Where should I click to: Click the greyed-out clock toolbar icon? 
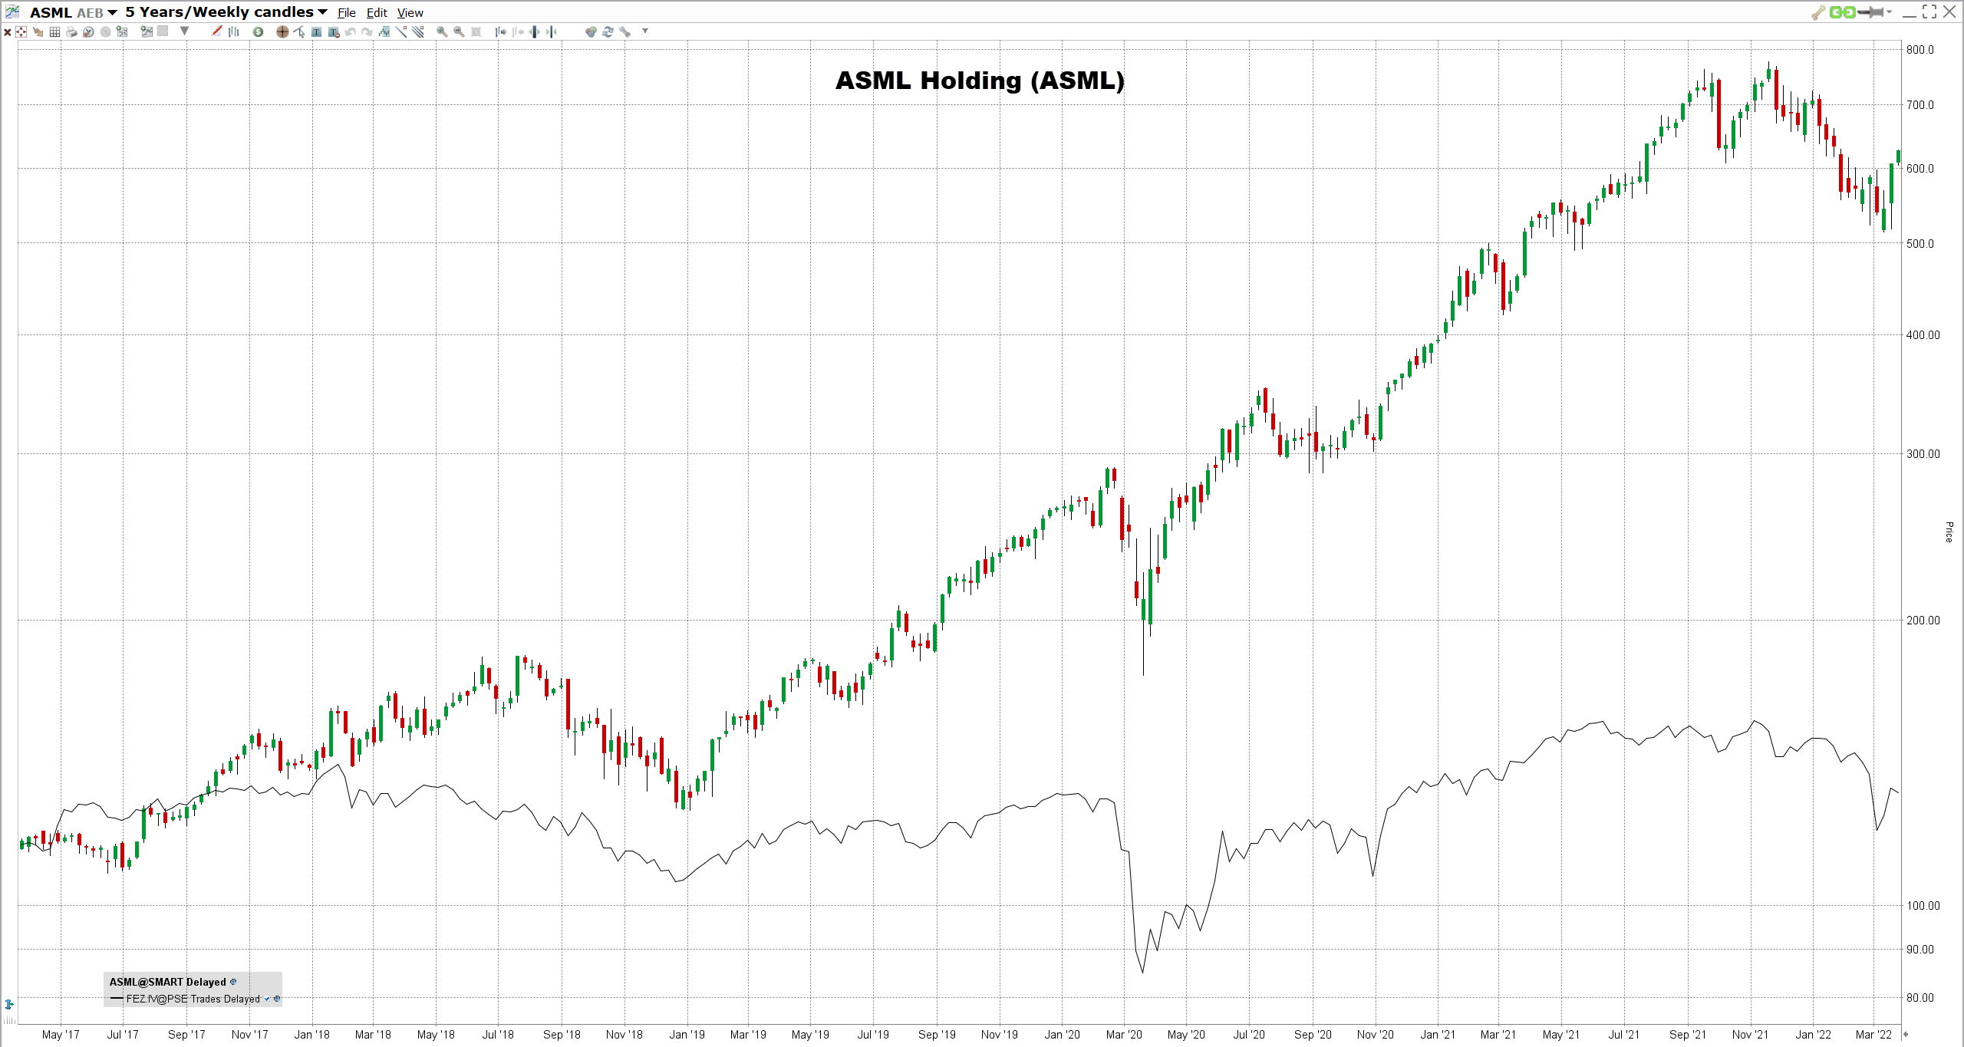tap(105, 31)
